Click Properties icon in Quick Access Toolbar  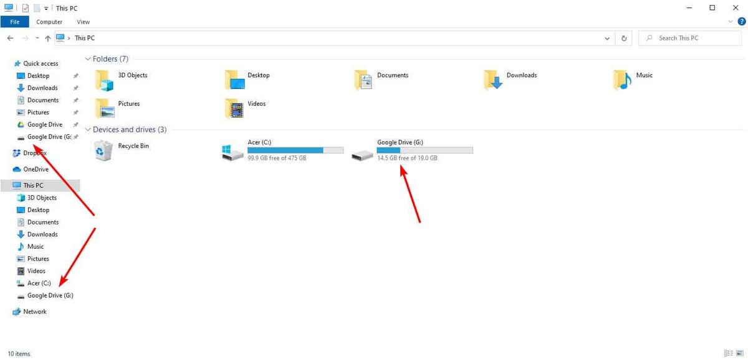coord(25,8)
